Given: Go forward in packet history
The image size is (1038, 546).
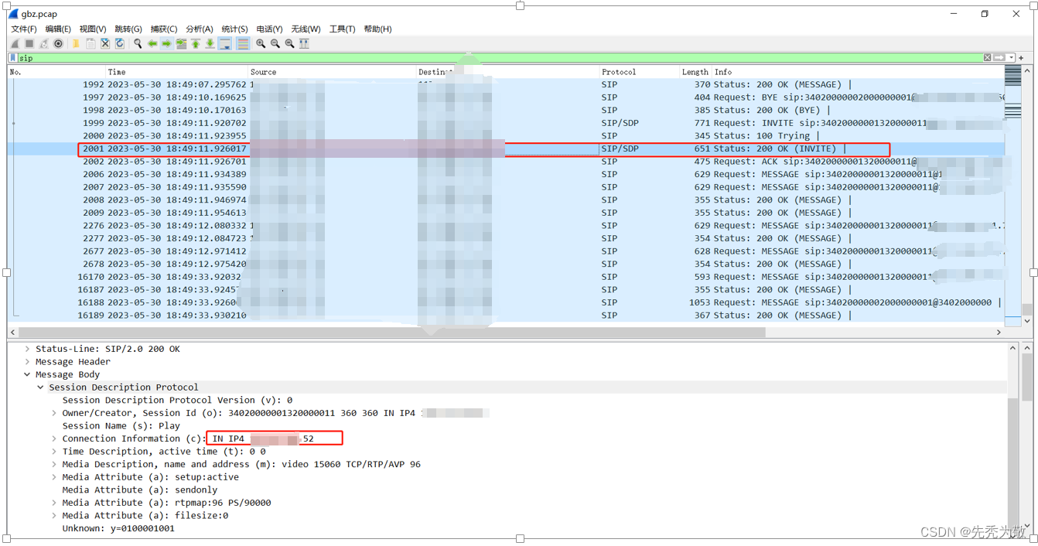Looking at the screenshot, I should point(166,44).
